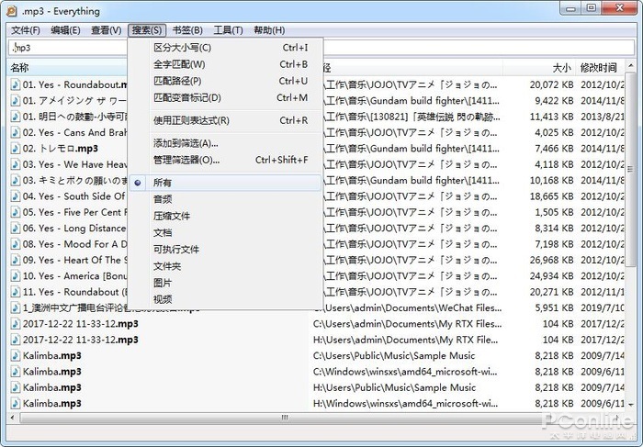The width and height of the screenshot is (643, 447).
Task: Select the 视频 filter
Action: [x=226, y=299]
